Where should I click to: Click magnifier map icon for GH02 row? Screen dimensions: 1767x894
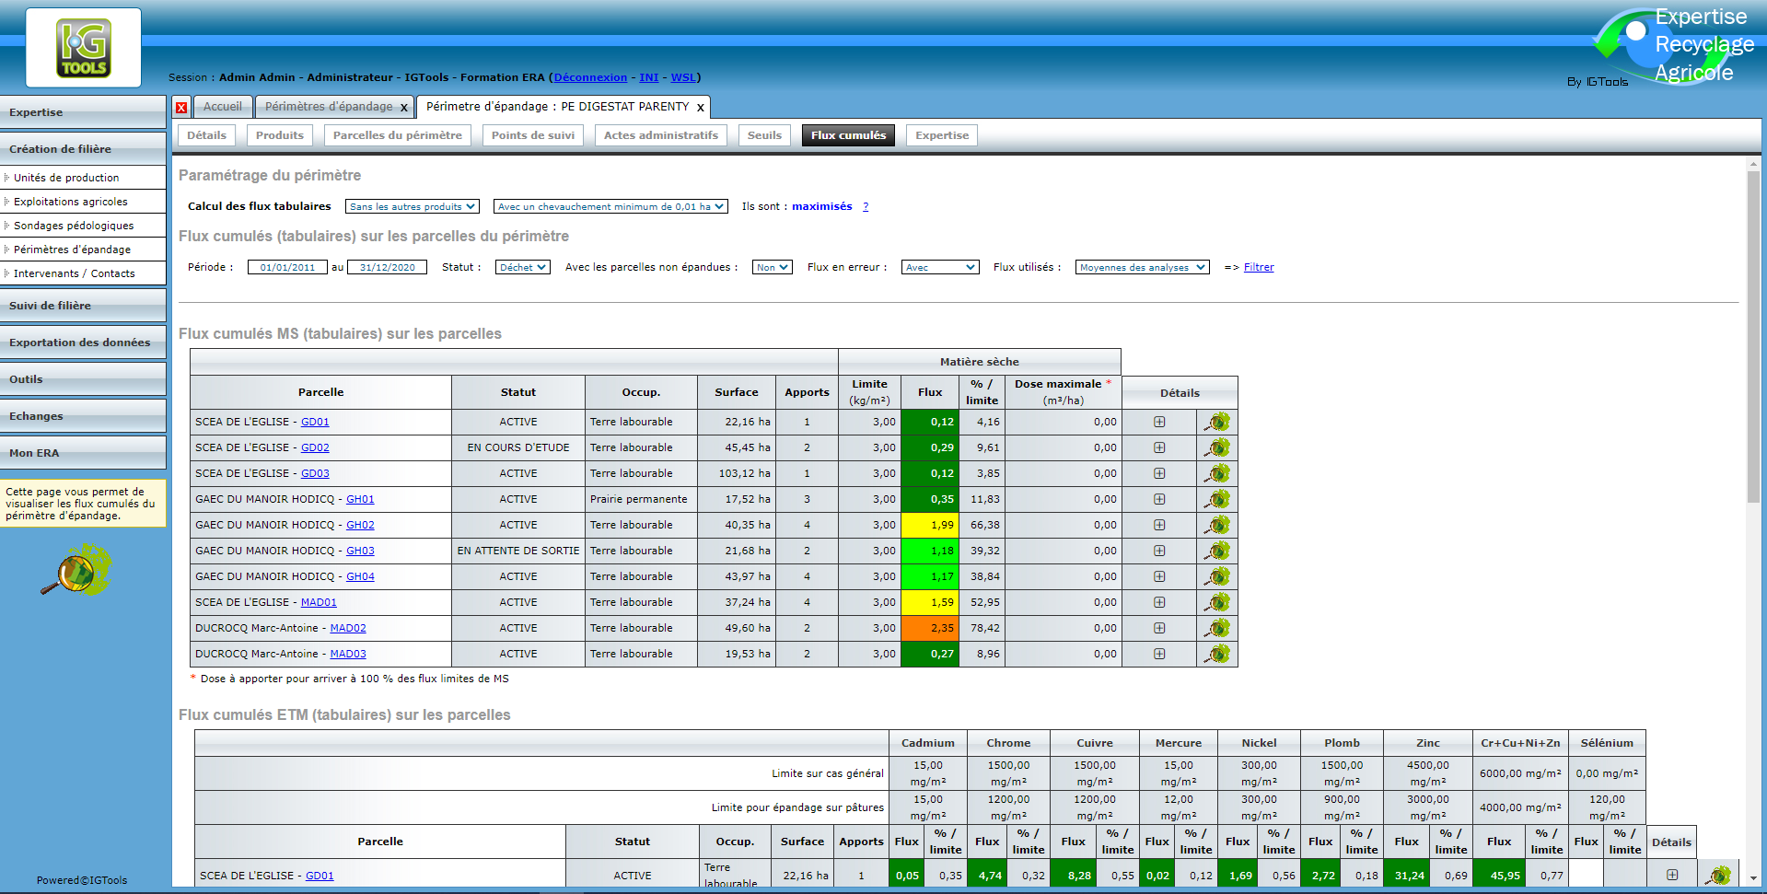tap(1217, 525)
